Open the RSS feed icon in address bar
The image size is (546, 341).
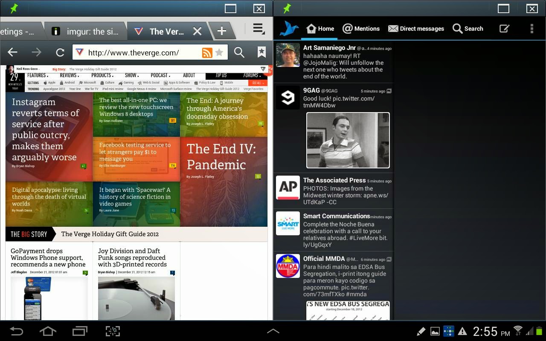pos(207,52)
